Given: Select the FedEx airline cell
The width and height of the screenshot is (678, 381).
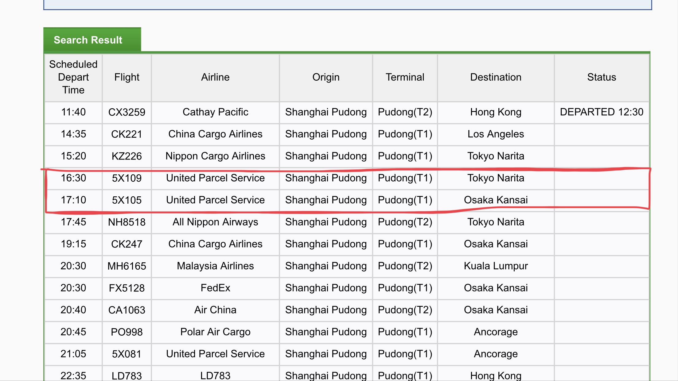Looking at the screenshot, I should pos(215,288).
